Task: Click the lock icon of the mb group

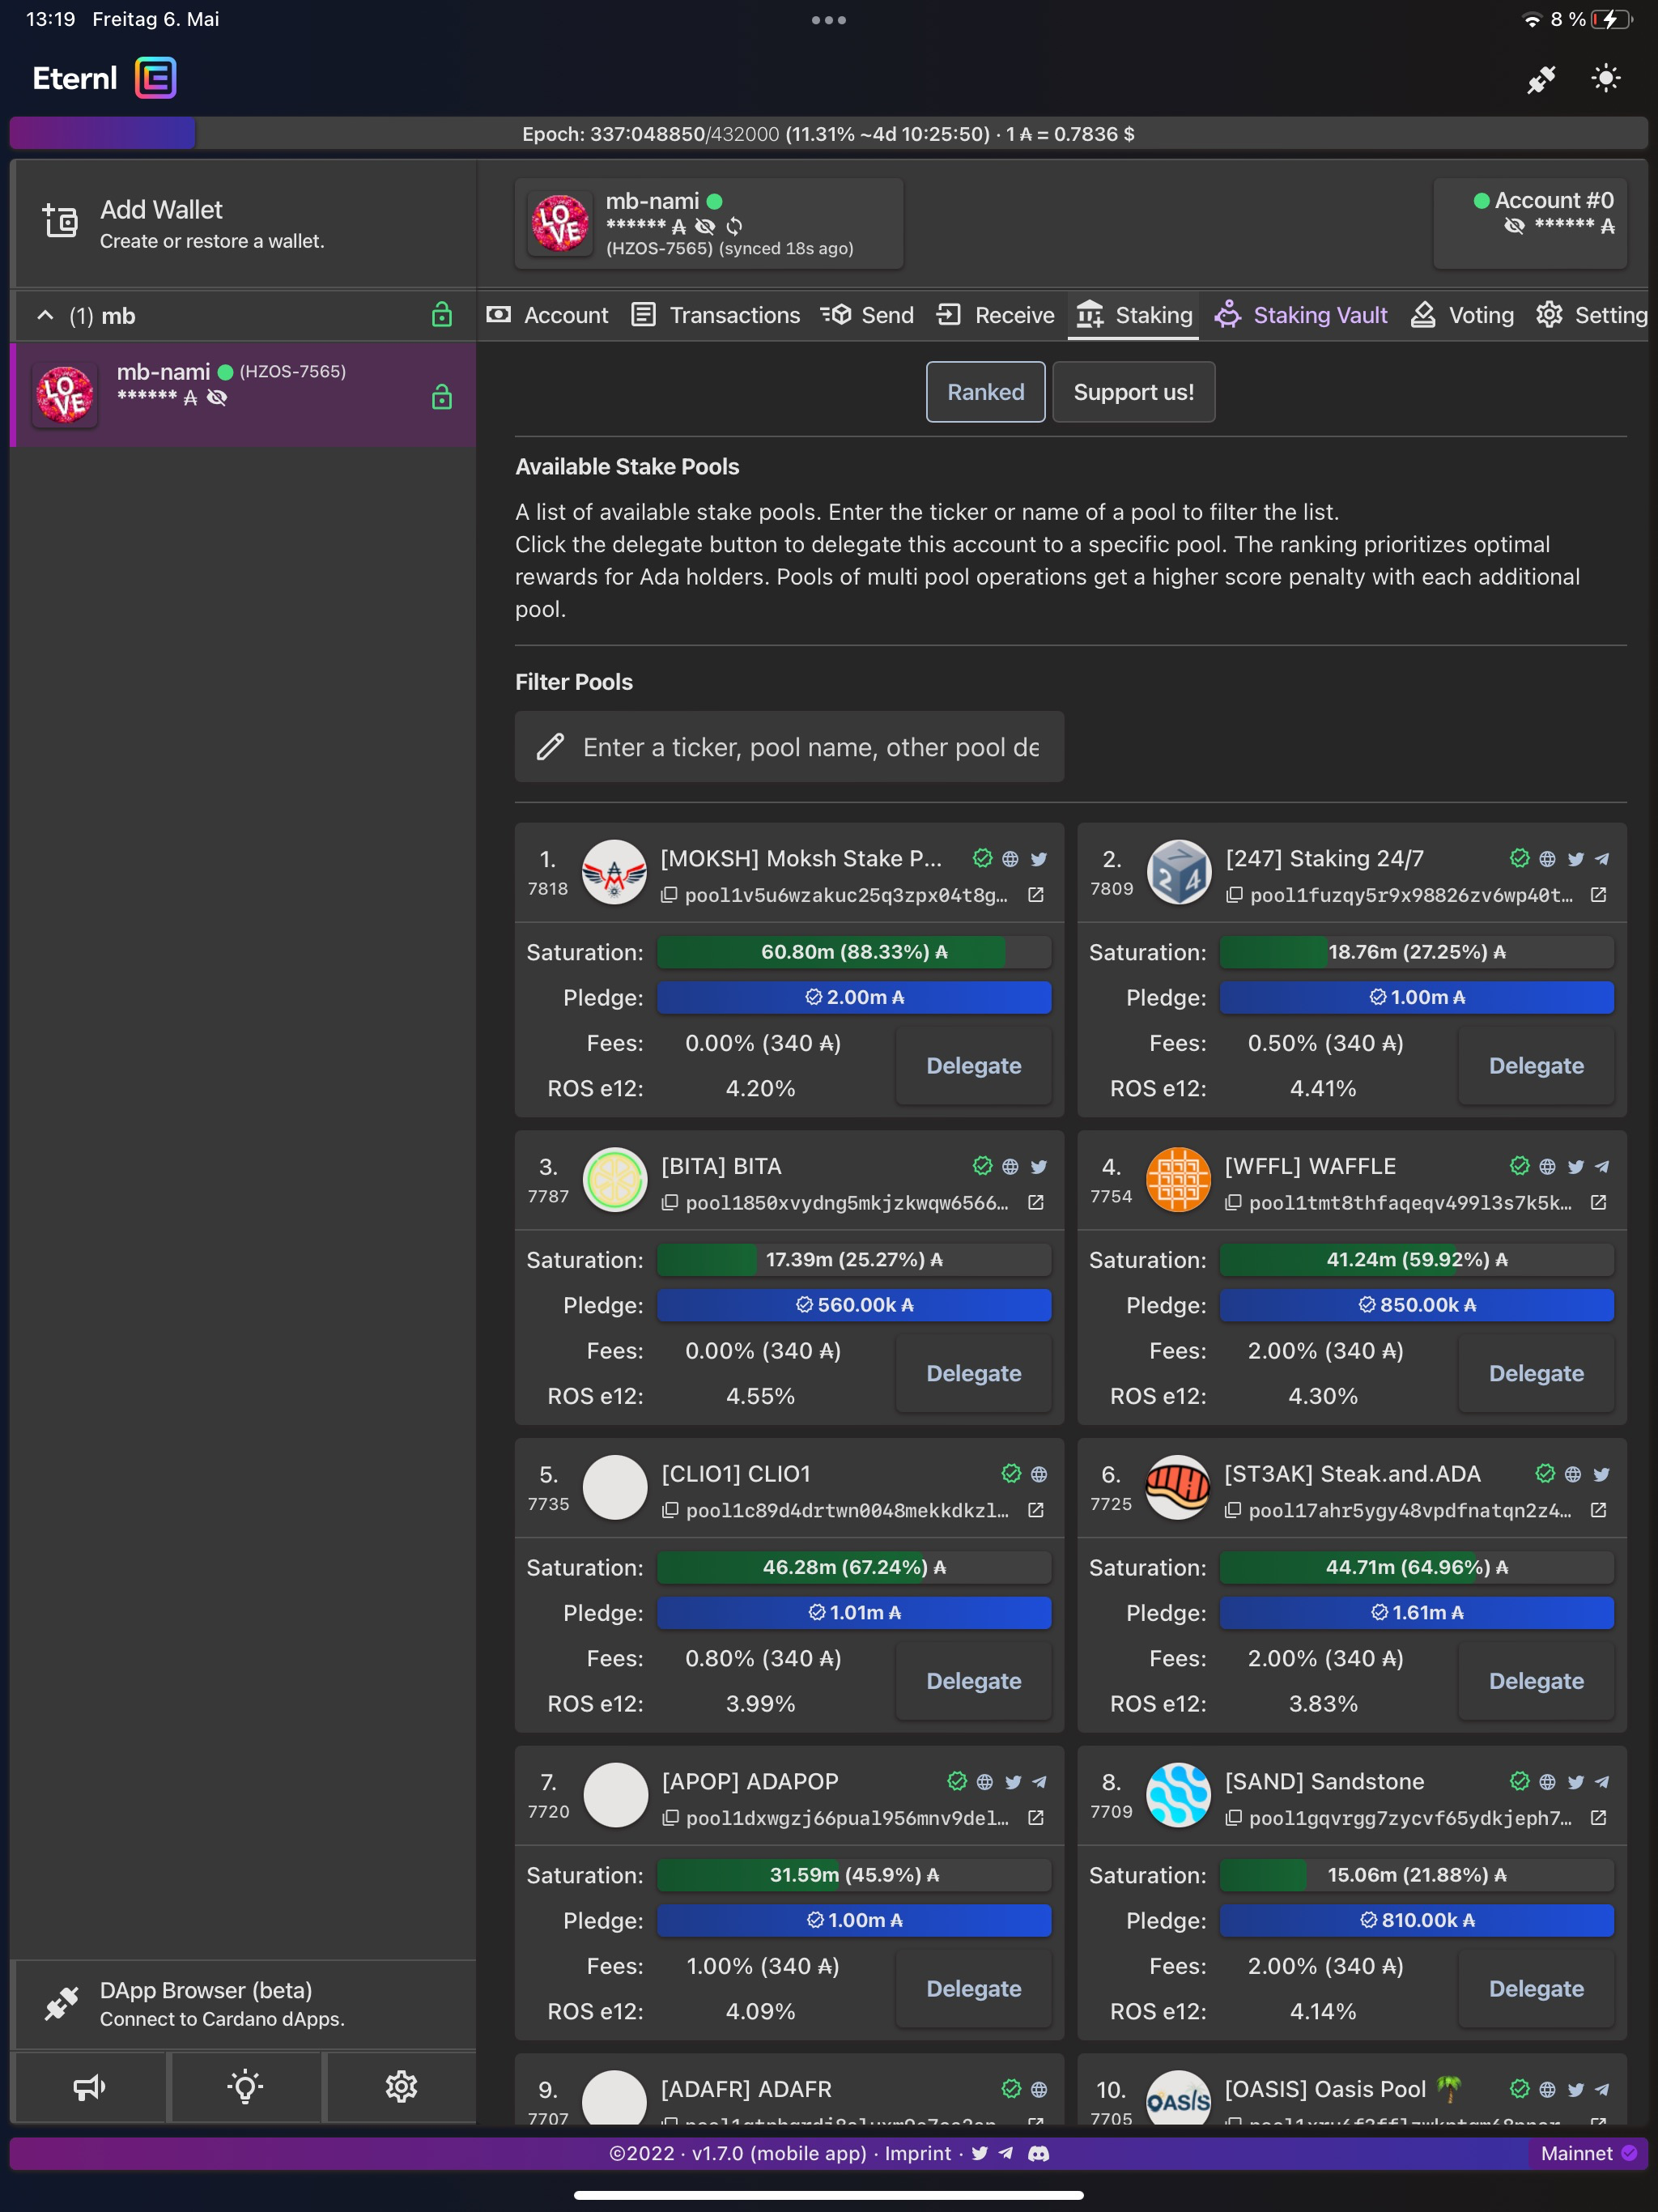Action: (441, 316)
